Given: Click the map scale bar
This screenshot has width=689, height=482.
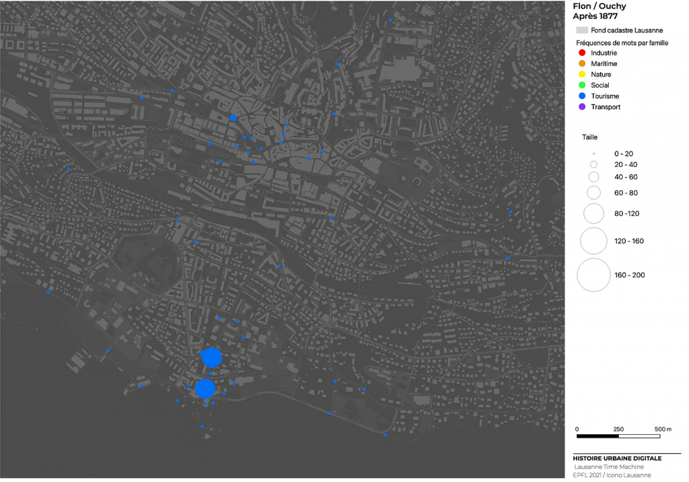Looking at the screenshot, I should click(x=618, y=436).
